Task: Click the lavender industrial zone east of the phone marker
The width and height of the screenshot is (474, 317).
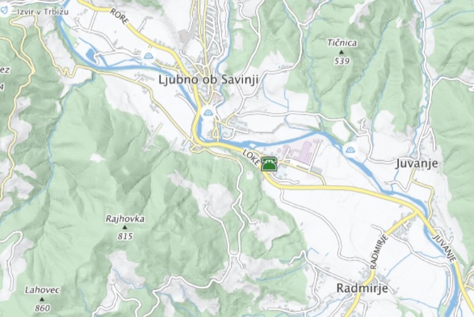Action: (301, 152)
